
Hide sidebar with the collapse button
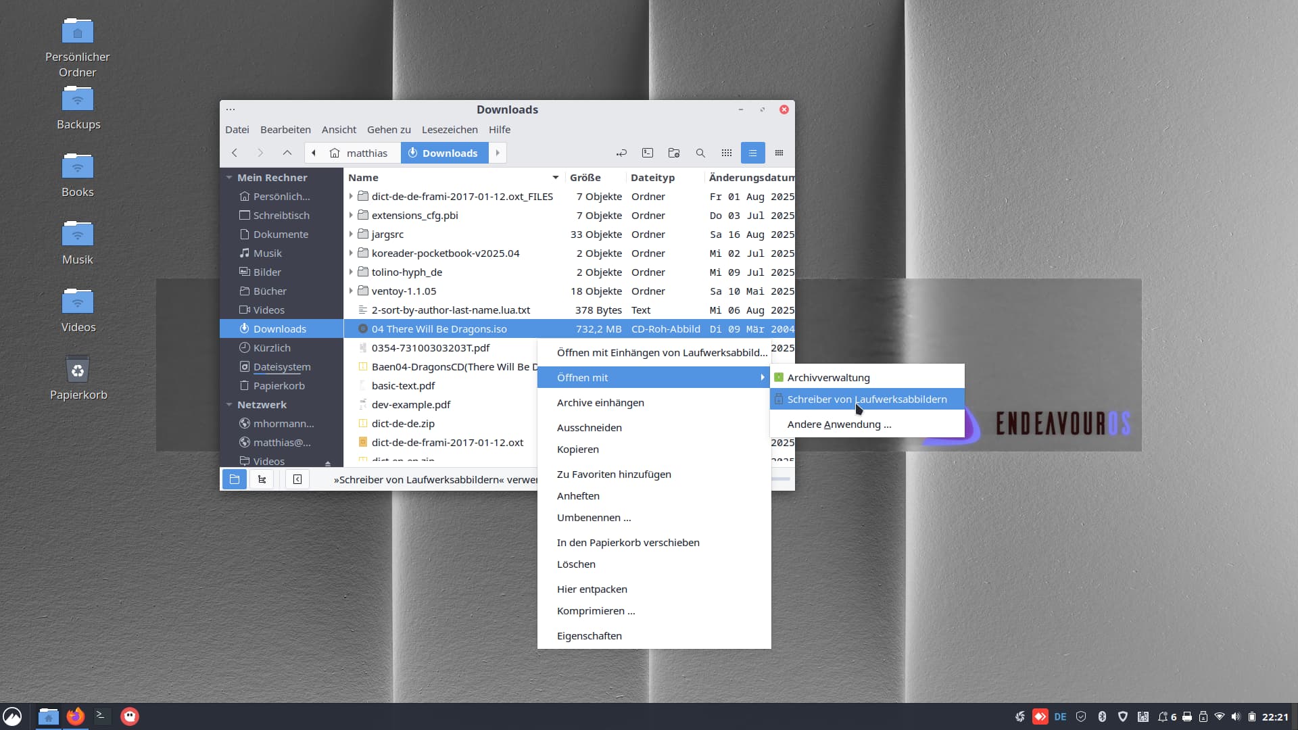tap(297, 479)
